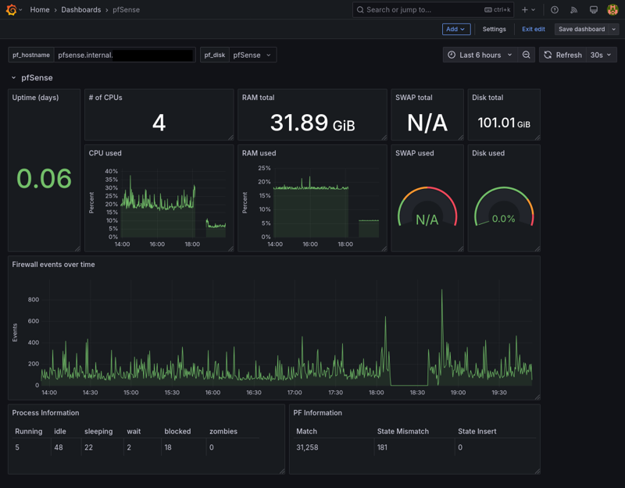Click the State Mismatch value 181
This screenshot has height=488, width=625.
[382, 447]
